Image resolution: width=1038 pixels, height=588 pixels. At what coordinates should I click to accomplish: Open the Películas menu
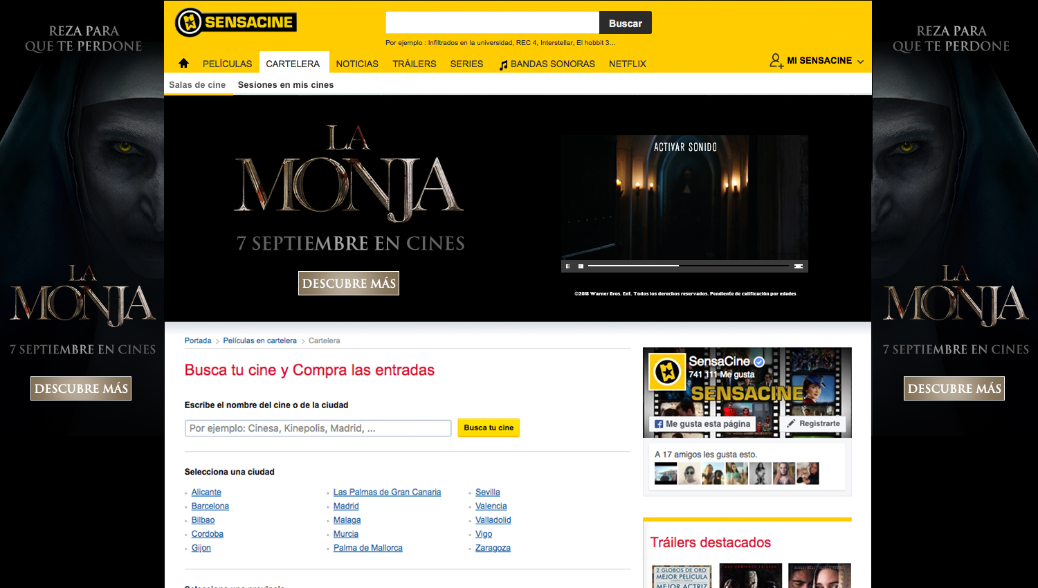click(227, 64)
